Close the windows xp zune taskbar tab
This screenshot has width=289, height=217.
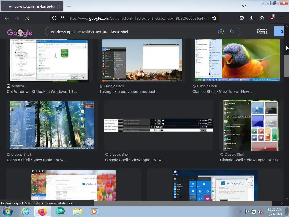point(58,6)
